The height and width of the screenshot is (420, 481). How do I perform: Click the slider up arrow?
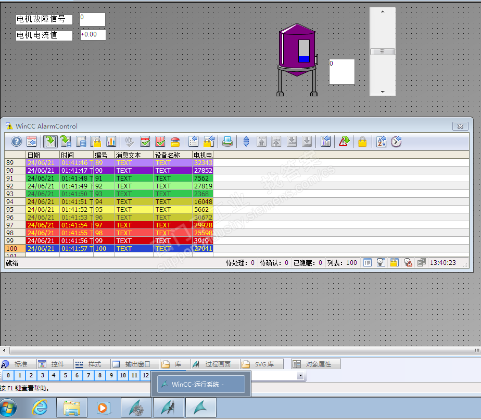point(383,11)
